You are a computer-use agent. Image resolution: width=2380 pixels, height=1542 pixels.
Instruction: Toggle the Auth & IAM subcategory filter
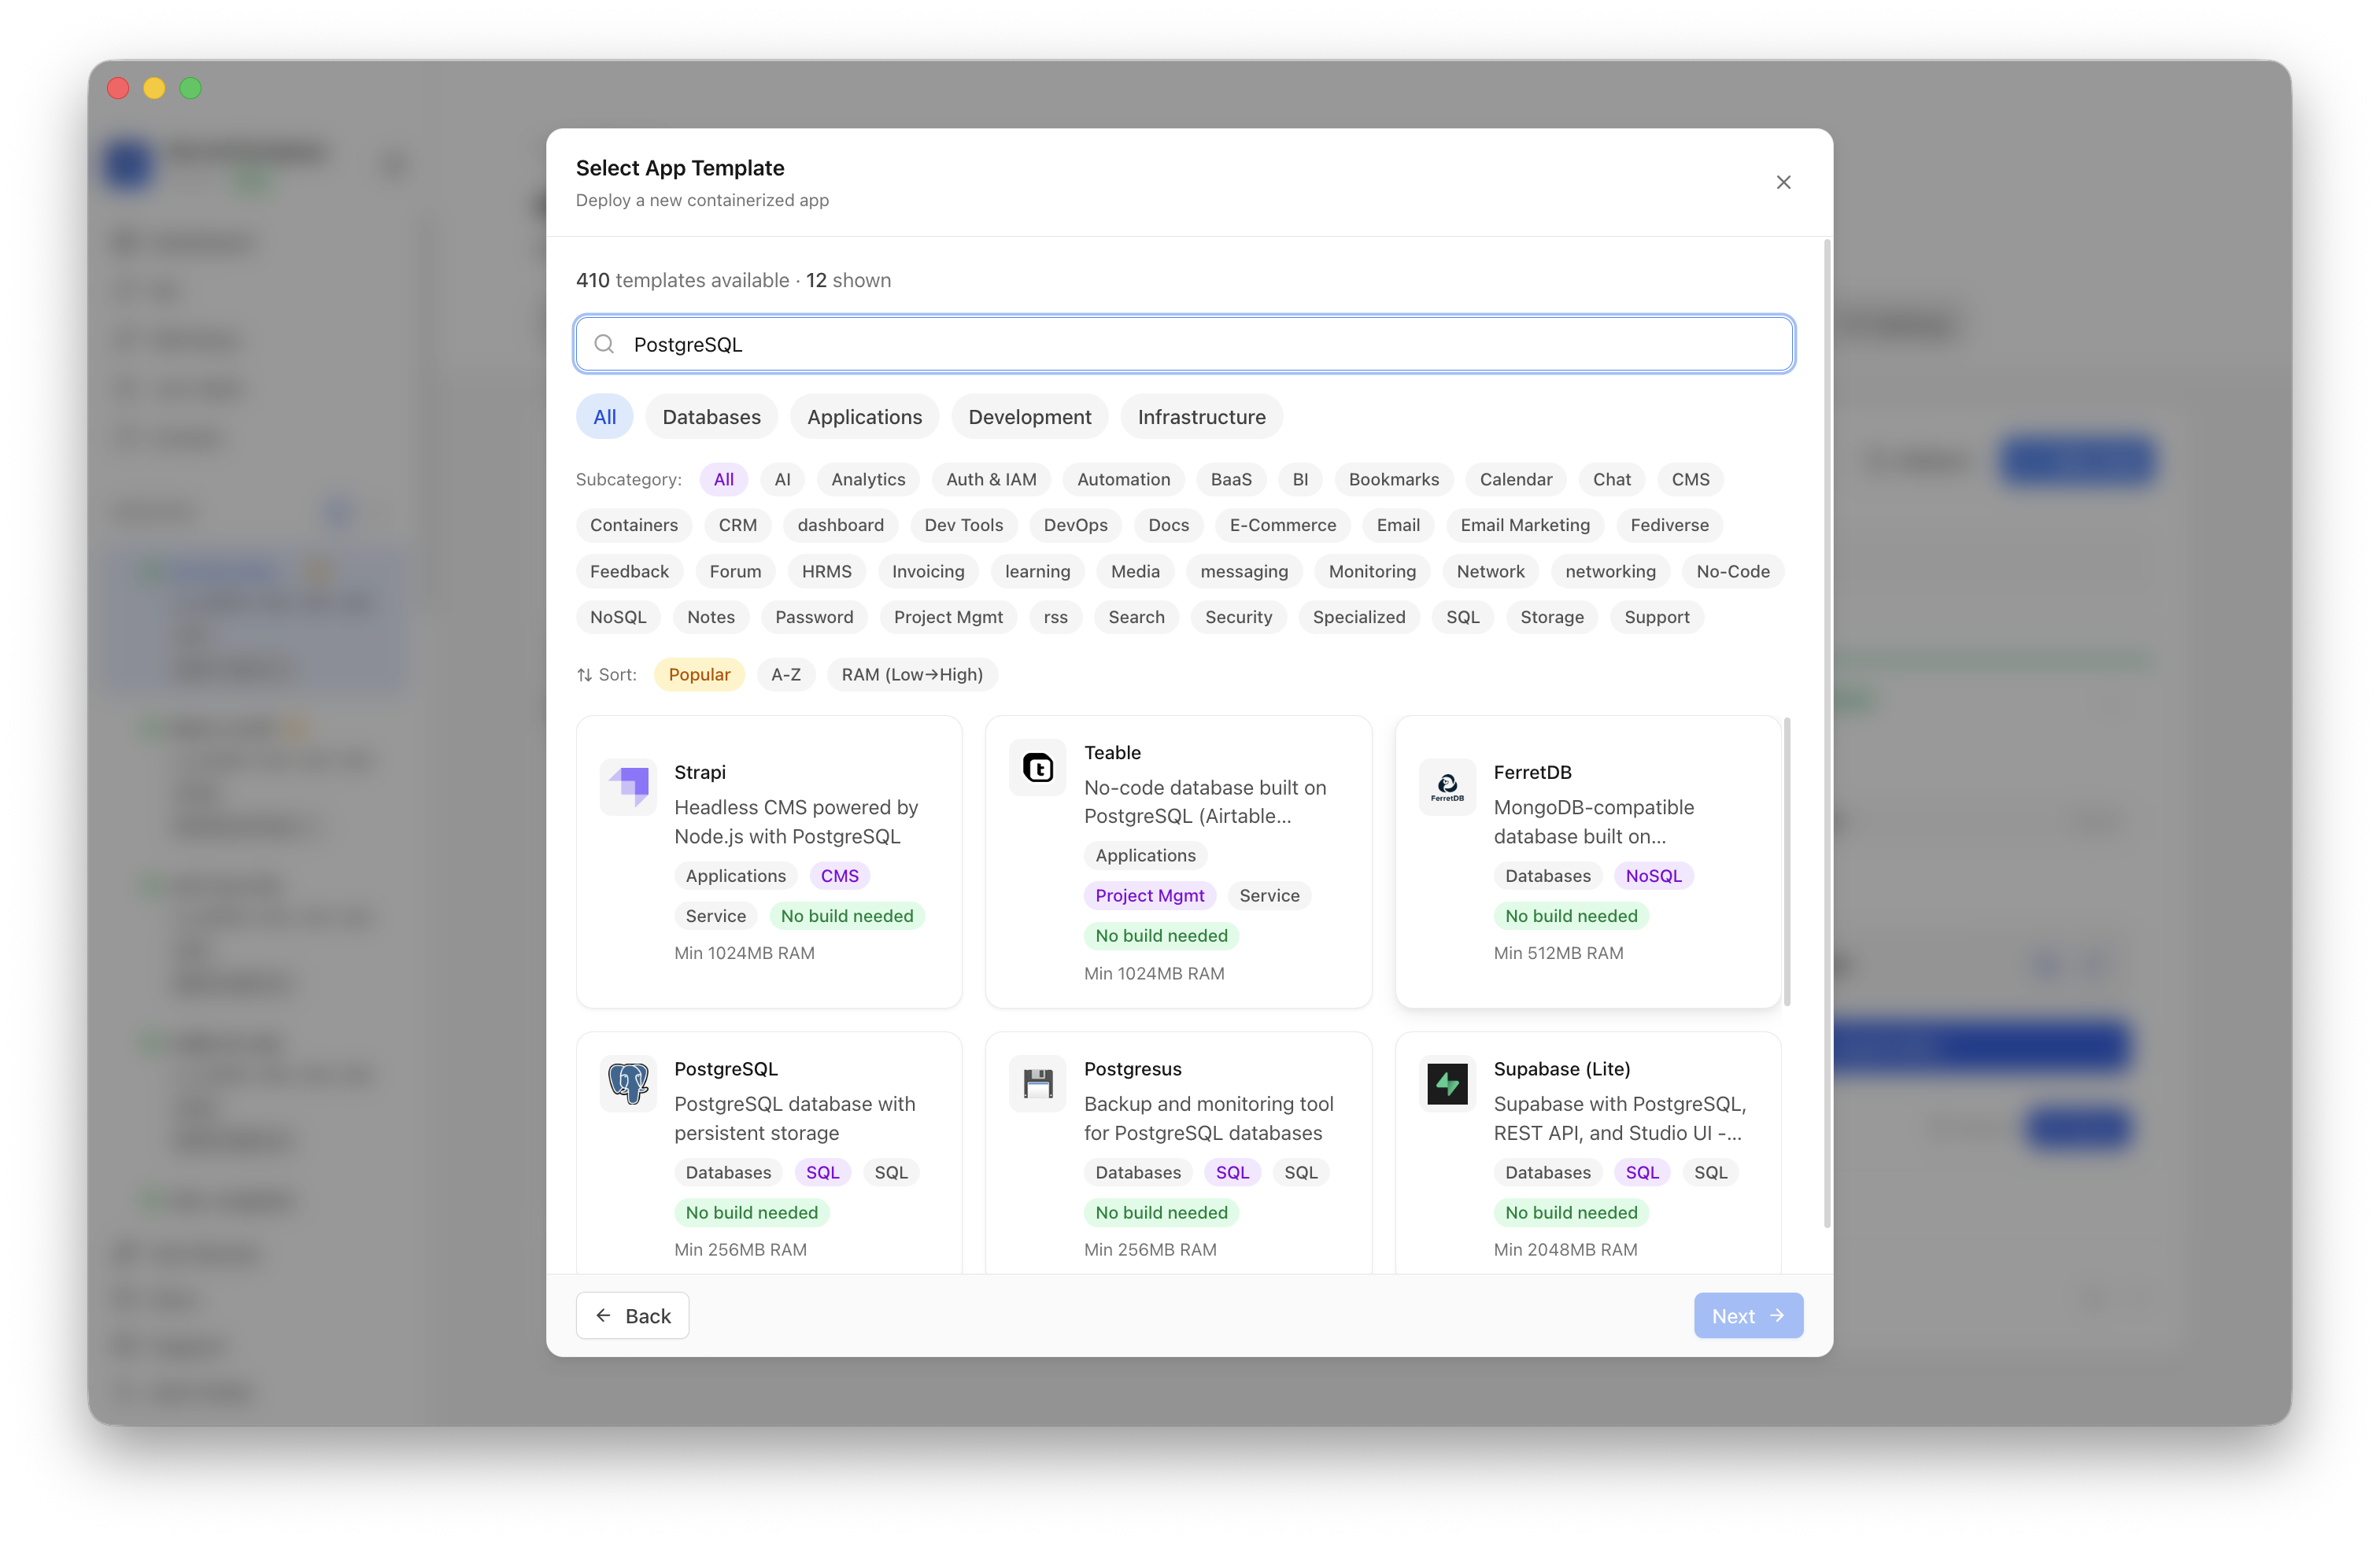pyautogui.click(x=991, y=478)
